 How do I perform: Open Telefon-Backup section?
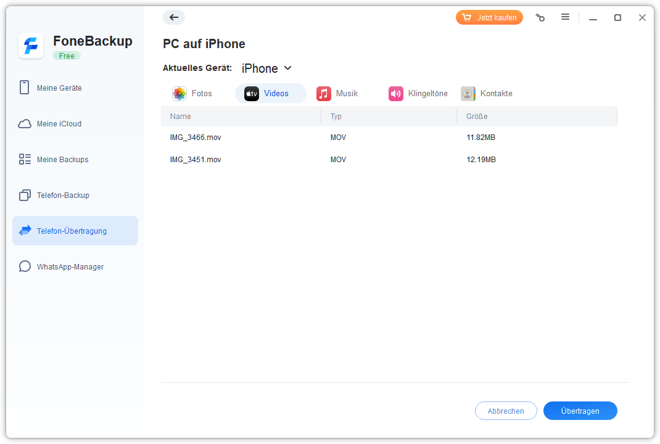tap(63, 195)
